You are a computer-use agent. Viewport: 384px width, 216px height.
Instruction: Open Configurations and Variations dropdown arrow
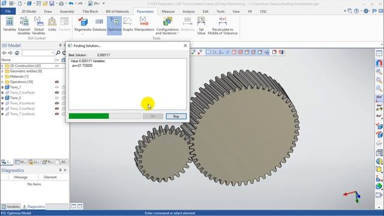coord(178,33)
